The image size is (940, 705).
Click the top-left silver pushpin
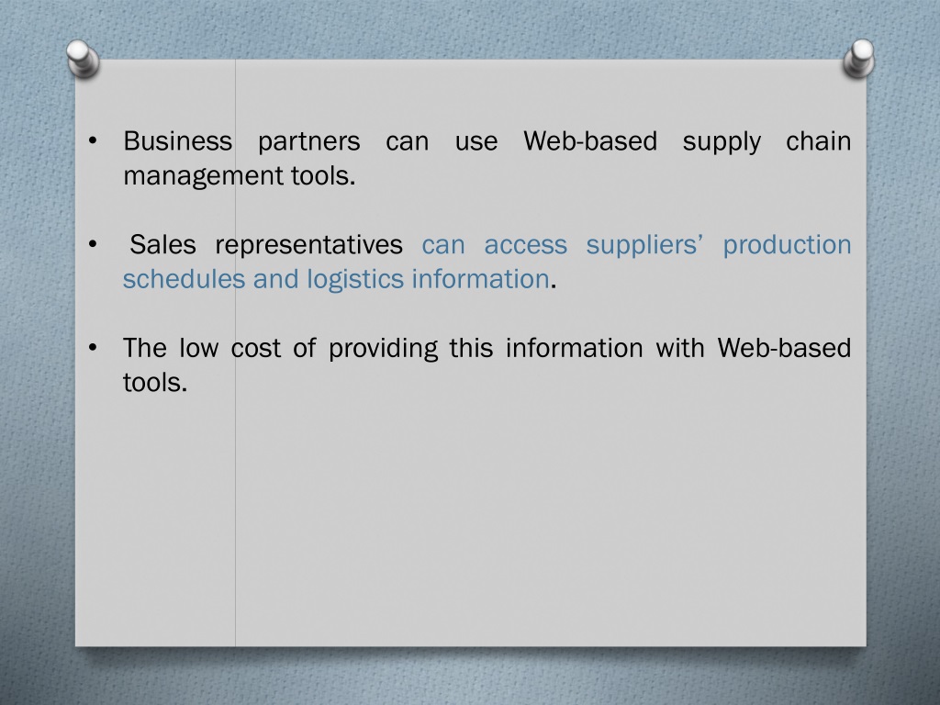83,58
